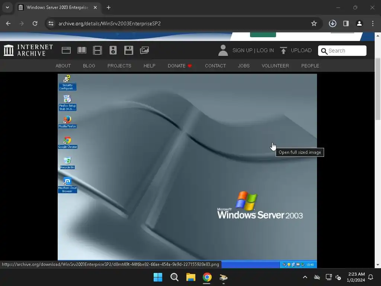Click the search magnifier icon
Viewport: 381px width, 286px height.
click(x=324, y=51)
